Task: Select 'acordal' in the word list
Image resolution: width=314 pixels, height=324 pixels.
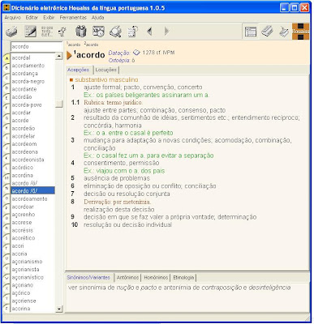Action: tap(21, 58)
